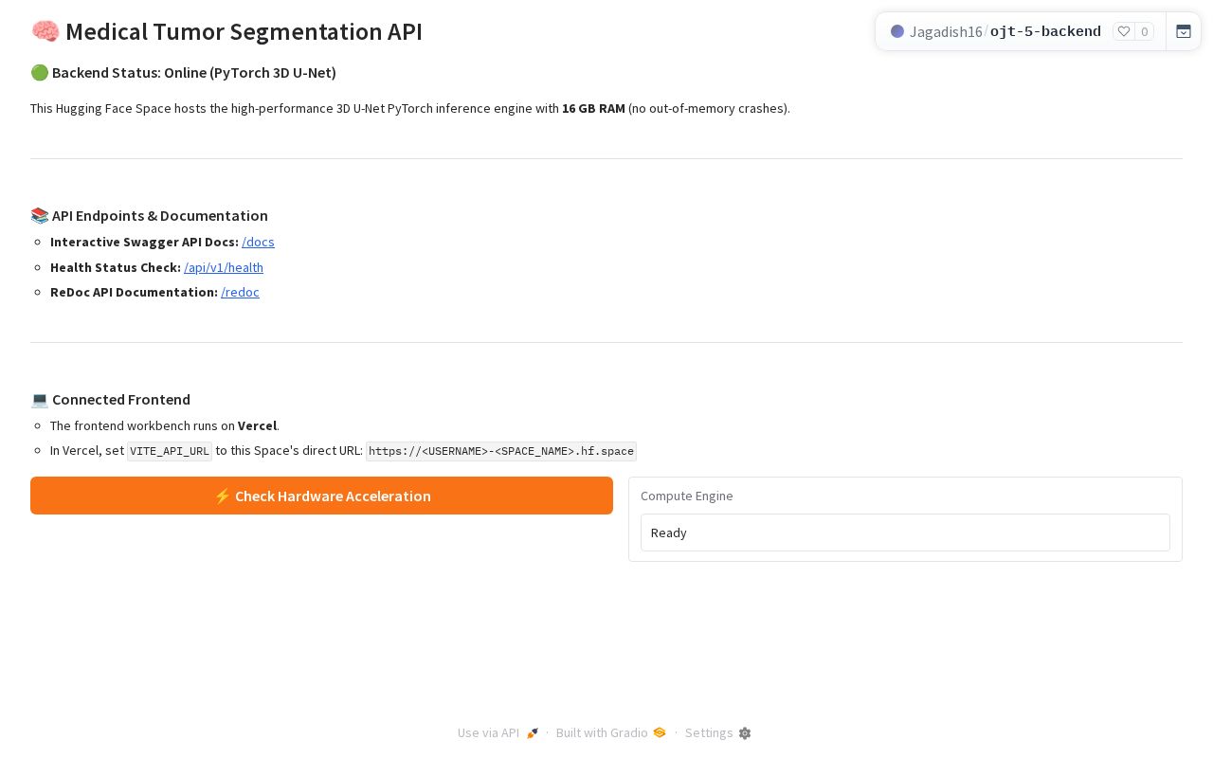The image size is (1213, 758).
Task: Open Settings in the footer
Action: 717,732
